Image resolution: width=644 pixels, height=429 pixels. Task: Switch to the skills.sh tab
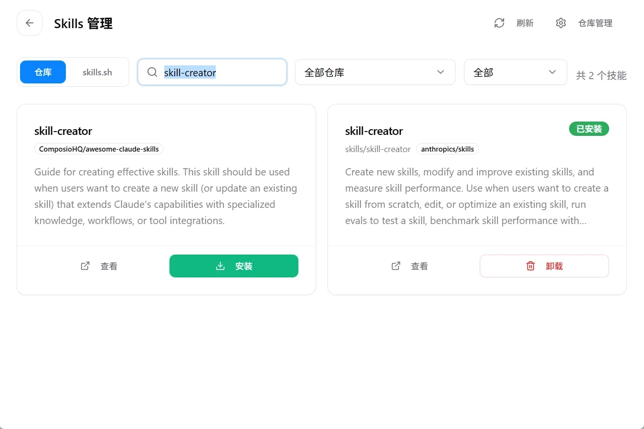[x=97, y=72]
